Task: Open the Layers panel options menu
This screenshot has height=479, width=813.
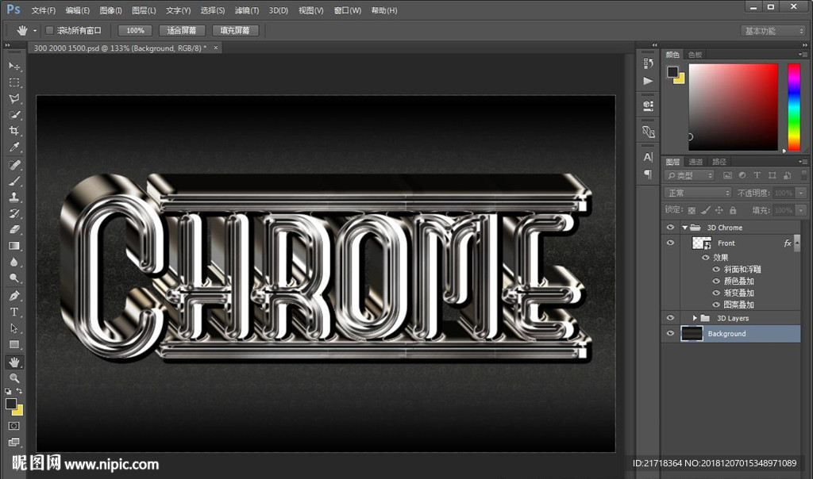Action: pos(803,162)
